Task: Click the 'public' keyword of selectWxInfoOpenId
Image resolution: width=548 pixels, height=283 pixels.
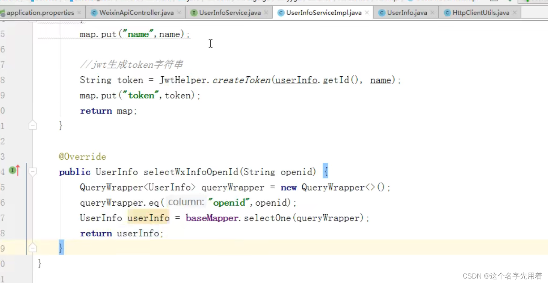Action: click(74, 172)
